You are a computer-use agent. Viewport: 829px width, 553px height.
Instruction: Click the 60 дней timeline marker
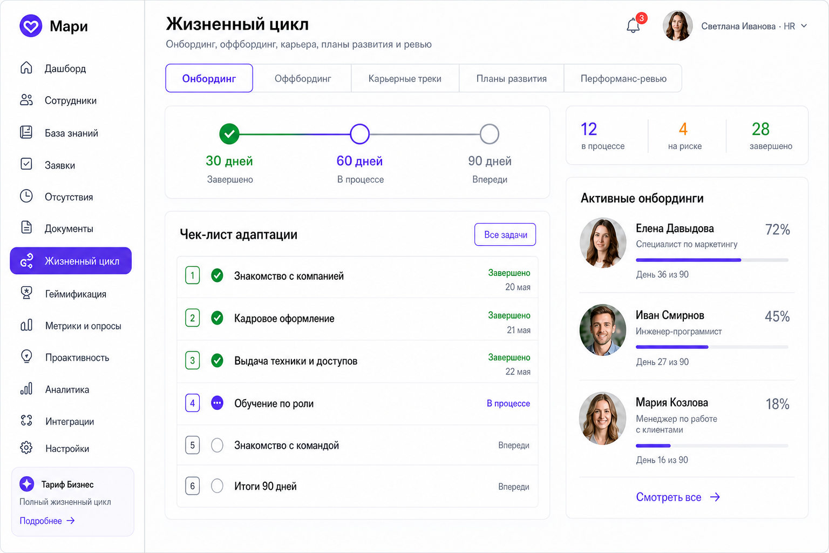[x=359, y=134]
